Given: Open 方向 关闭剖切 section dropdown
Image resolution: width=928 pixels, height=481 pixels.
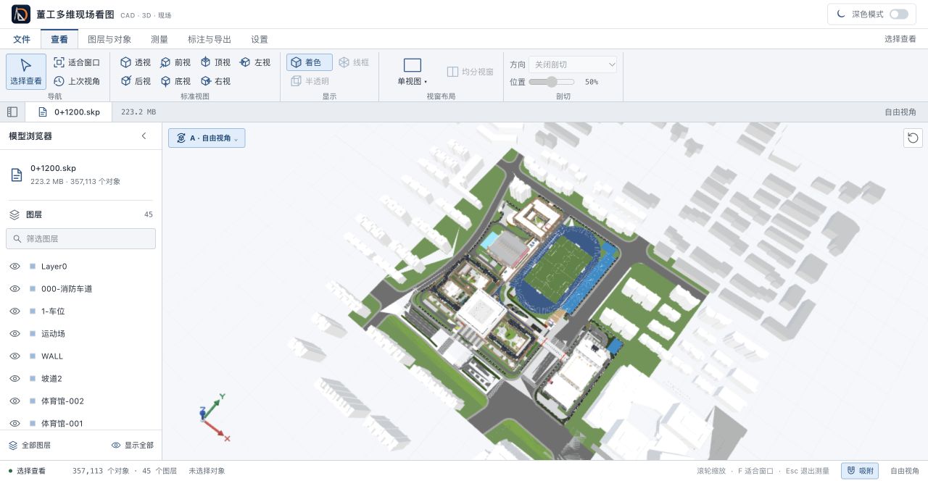Looking at the screenshot, I should [x=573, y=64].
